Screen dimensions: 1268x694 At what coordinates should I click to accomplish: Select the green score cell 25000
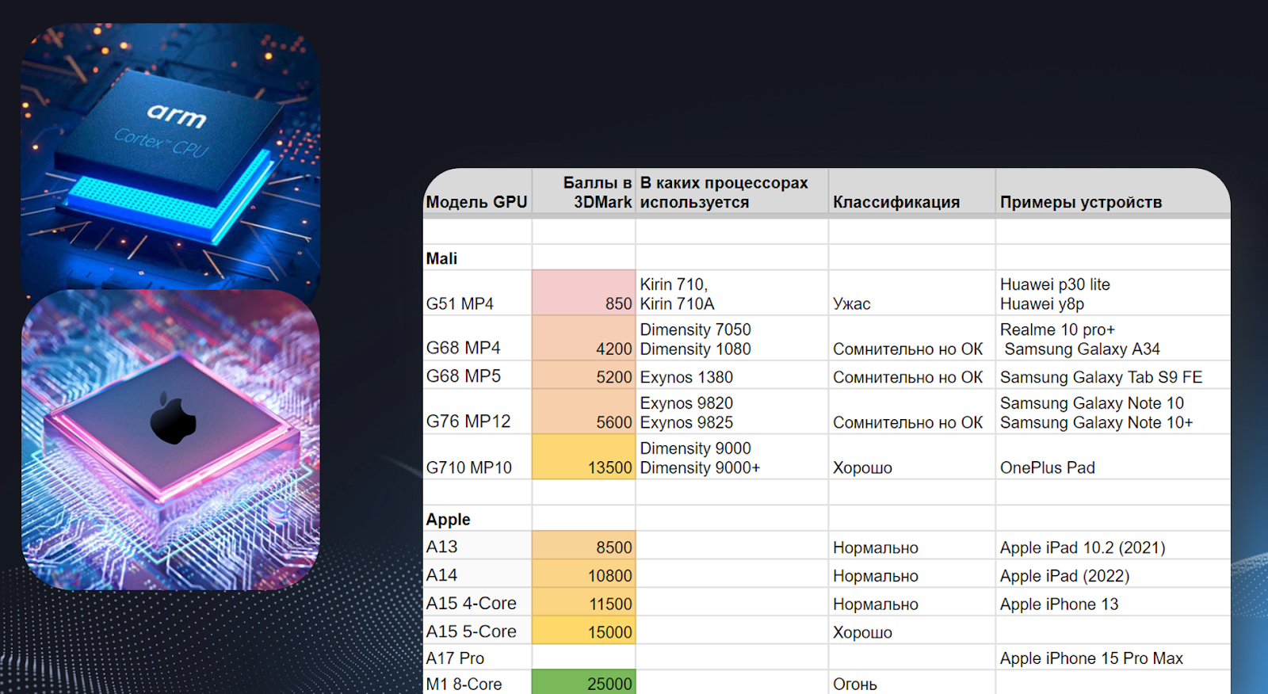[x=583, y=682]
